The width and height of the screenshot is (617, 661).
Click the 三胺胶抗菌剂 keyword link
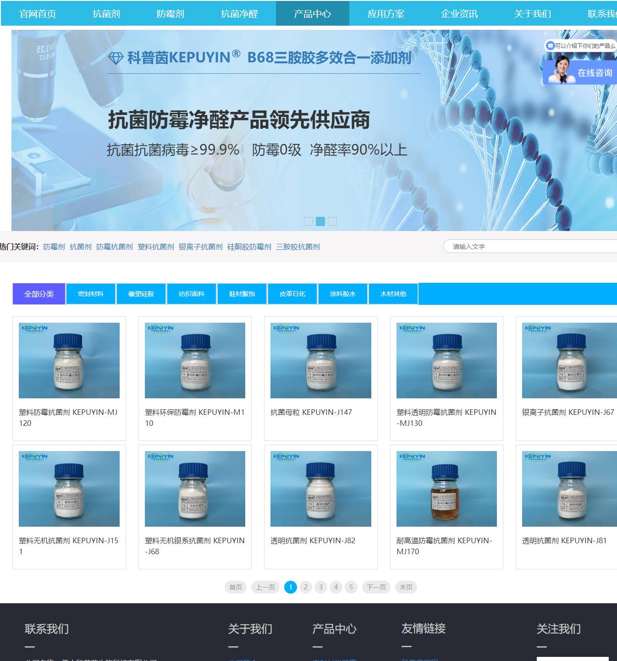pyautogui.click(x=298, y=247)
